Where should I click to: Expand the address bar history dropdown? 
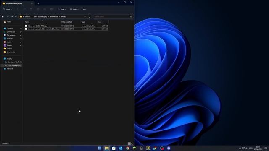tap(85, 17)
